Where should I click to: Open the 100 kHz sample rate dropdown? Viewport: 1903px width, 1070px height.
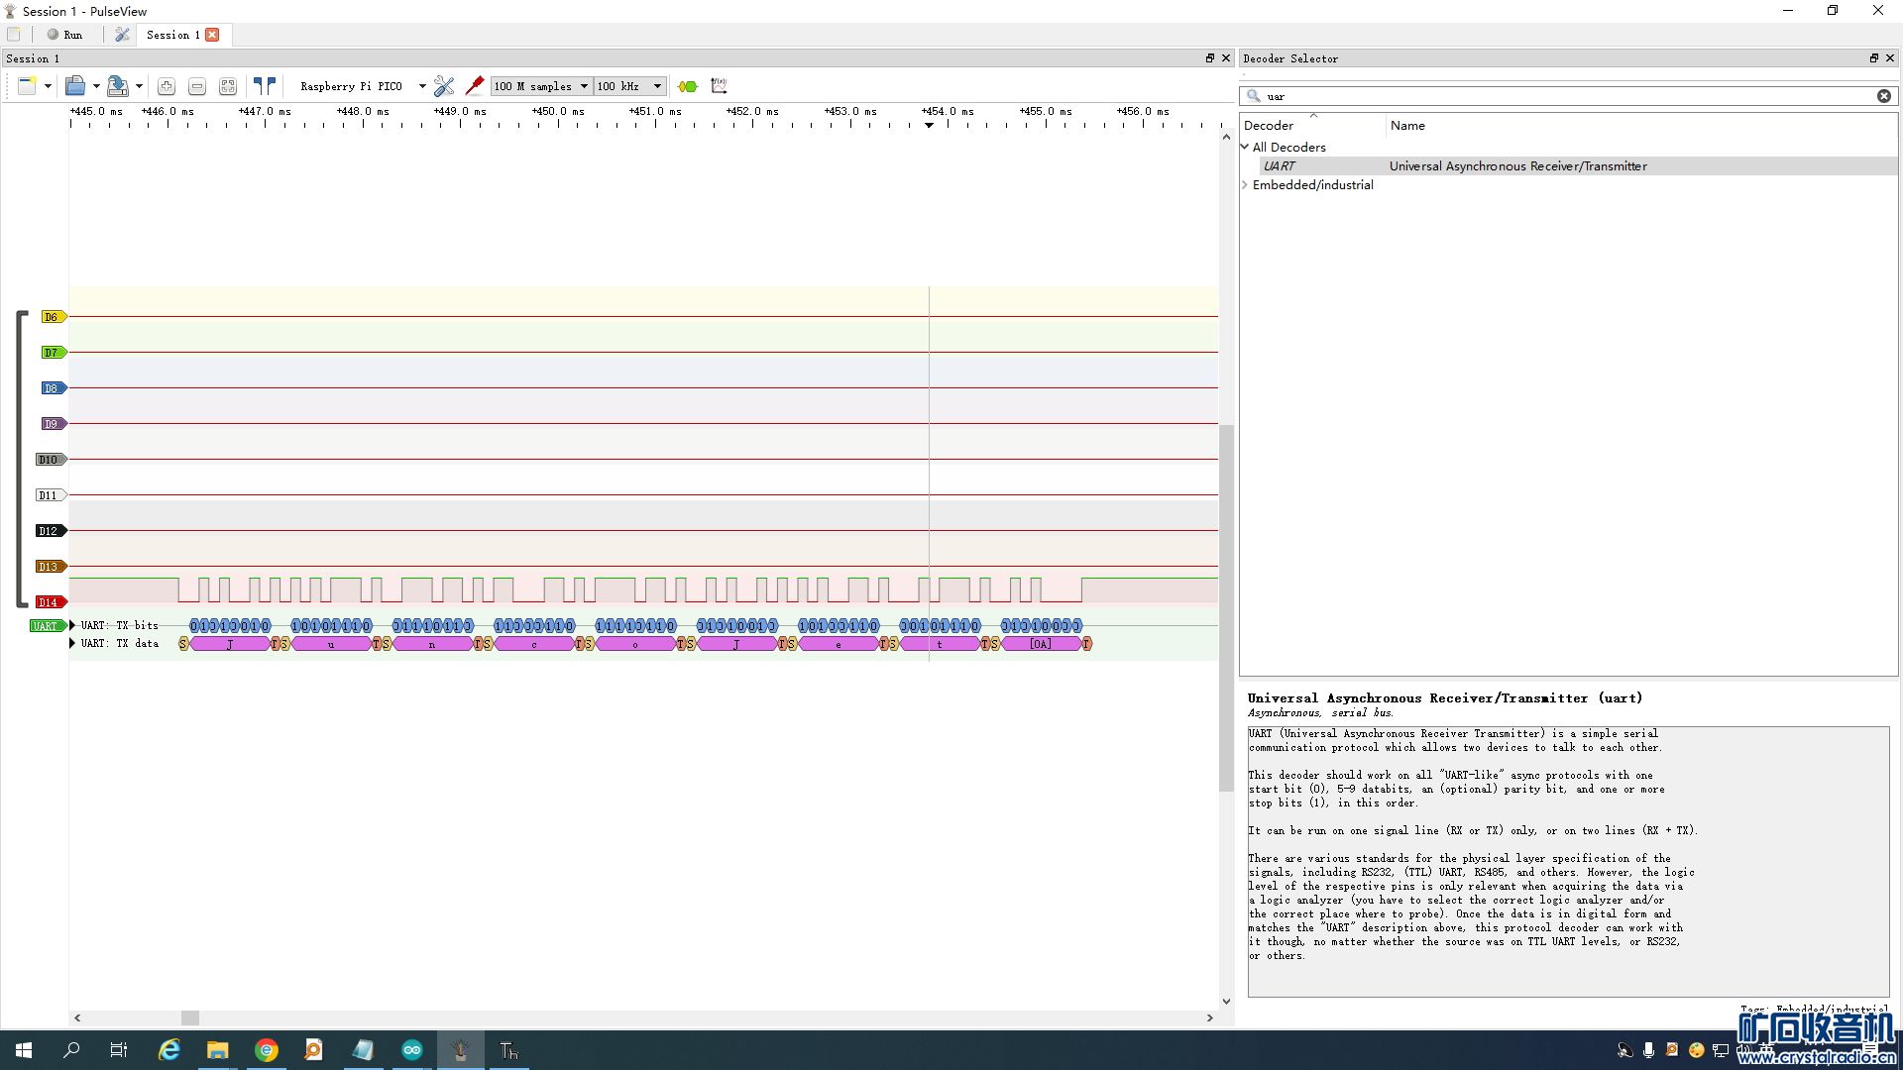pos(628,86)
